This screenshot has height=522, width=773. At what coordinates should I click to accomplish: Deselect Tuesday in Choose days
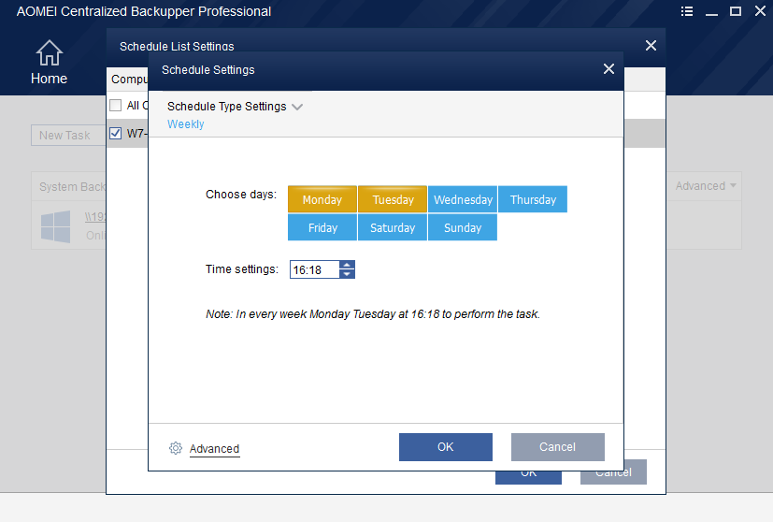(x=393, y=199)
